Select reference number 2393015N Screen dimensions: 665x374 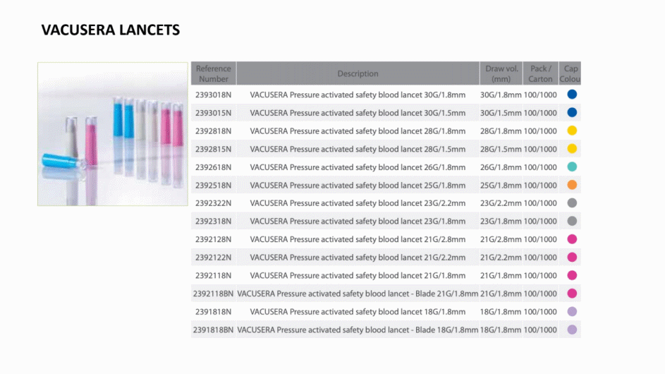click(x=214, y=113)
